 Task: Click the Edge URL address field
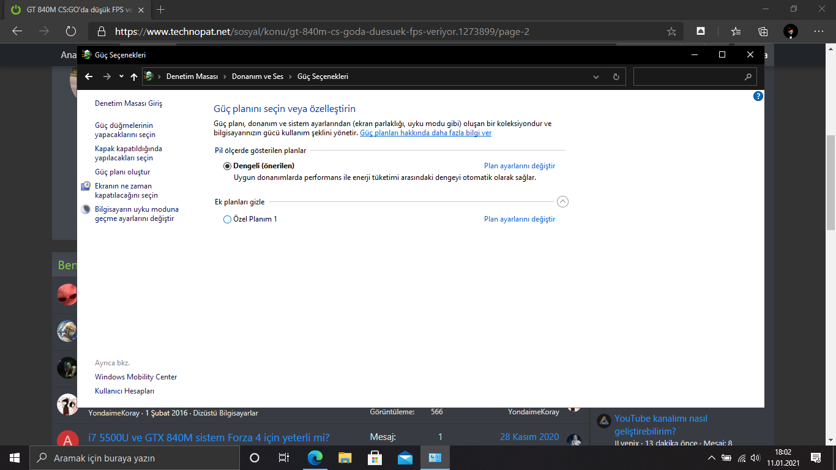[x=386, y=31]
